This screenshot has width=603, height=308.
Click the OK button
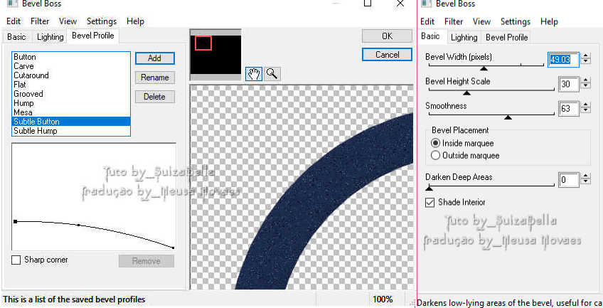coord(387,36)
